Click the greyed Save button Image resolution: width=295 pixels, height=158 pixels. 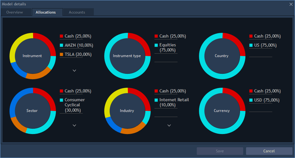point(220,151)
